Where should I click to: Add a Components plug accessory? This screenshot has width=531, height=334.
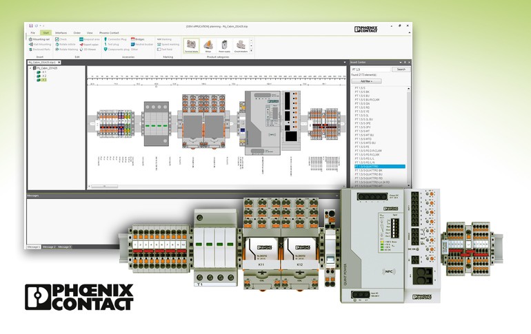point(117,50)
